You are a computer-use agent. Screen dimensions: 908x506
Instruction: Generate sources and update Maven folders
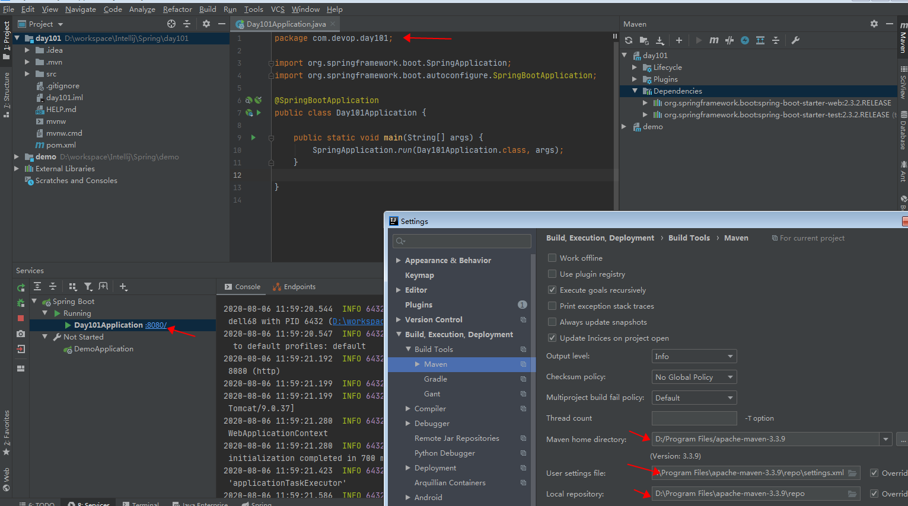pos(644,40)
